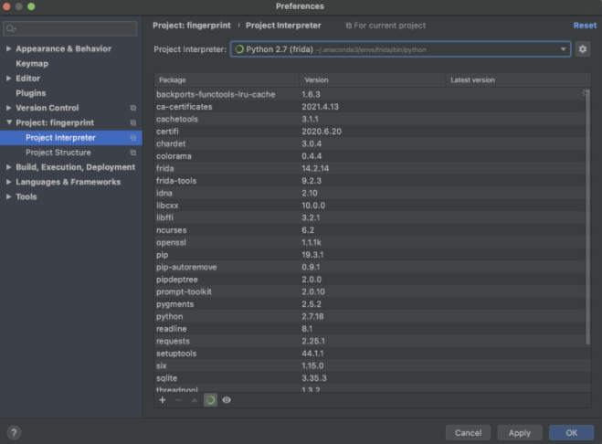
Task: Open Plugins in the settings sidebar
Action: coord(30,93)
